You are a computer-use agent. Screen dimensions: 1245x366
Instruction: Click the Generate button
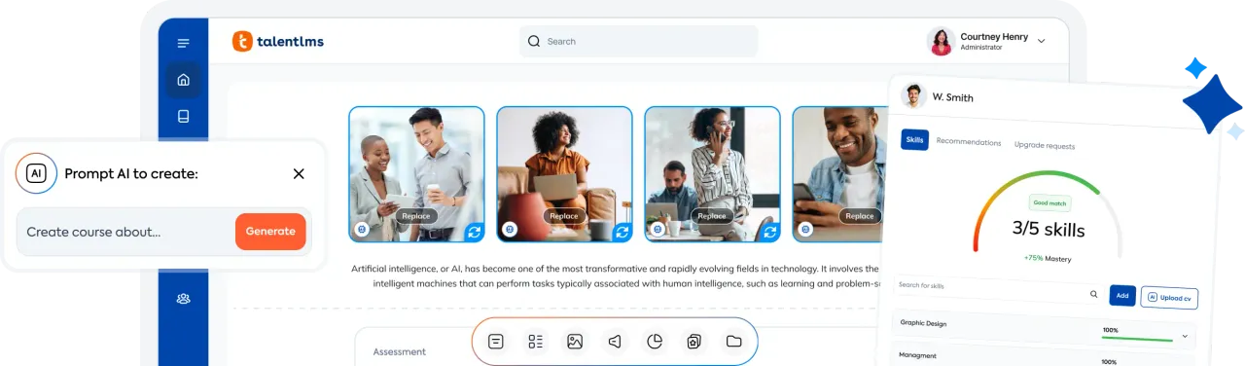[x=270, y=232]
